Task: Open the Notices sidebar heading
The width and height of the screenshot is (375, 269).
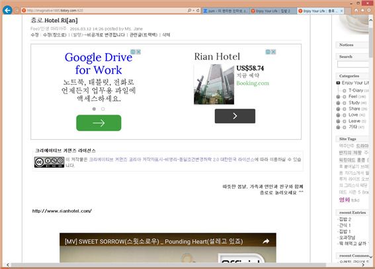Action: point(346,45)
